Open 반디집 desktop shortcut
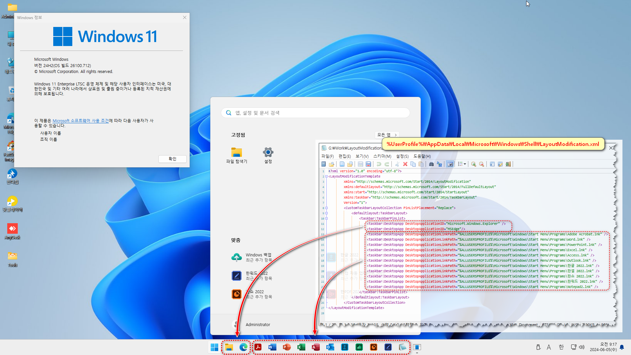The height and width of the screenshot is (355, 631). click(12, 176)
